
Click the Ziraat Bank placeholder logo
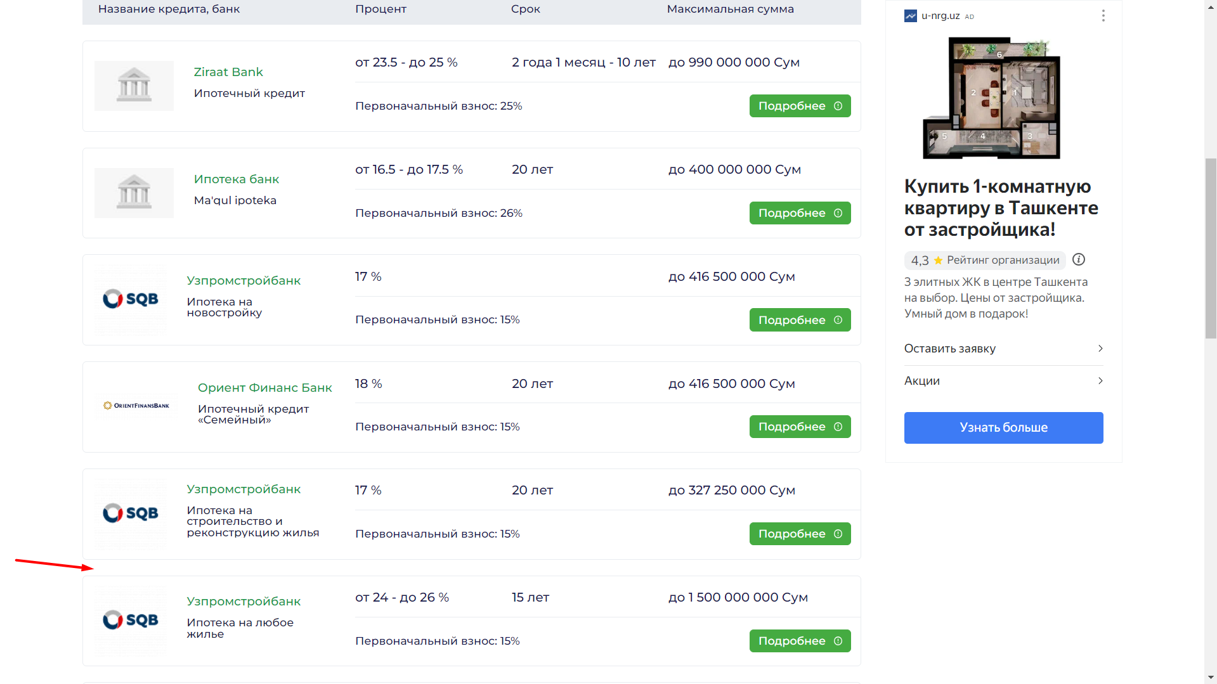[134, 86]
